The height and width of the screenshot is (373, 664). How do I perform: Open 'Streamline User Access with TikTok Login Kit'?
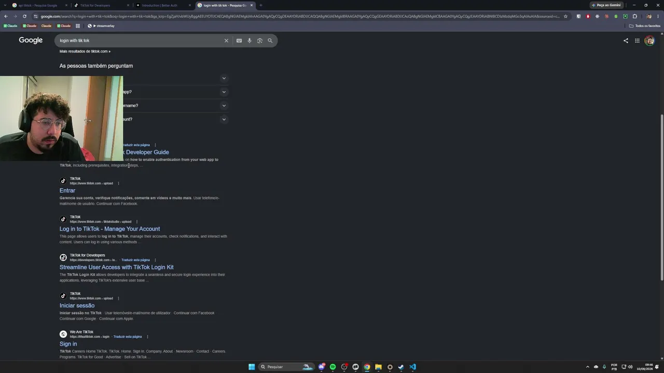point(117,267)
